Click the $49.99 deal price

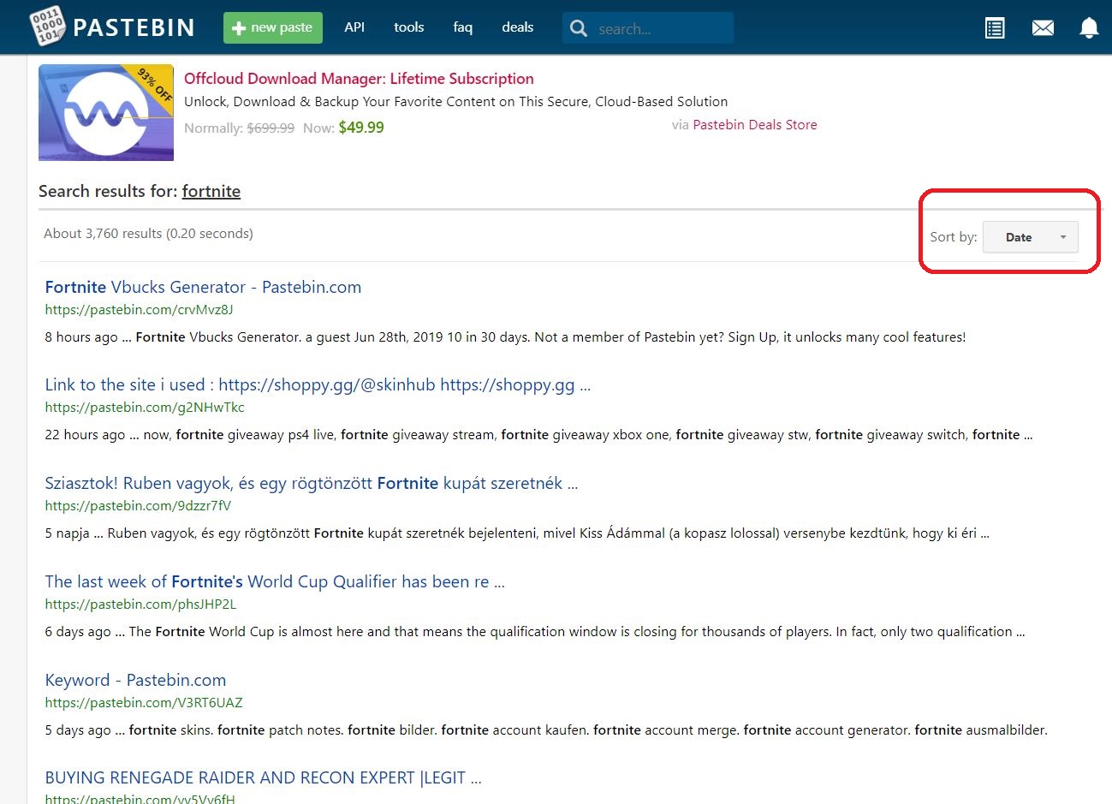point(361,128)
